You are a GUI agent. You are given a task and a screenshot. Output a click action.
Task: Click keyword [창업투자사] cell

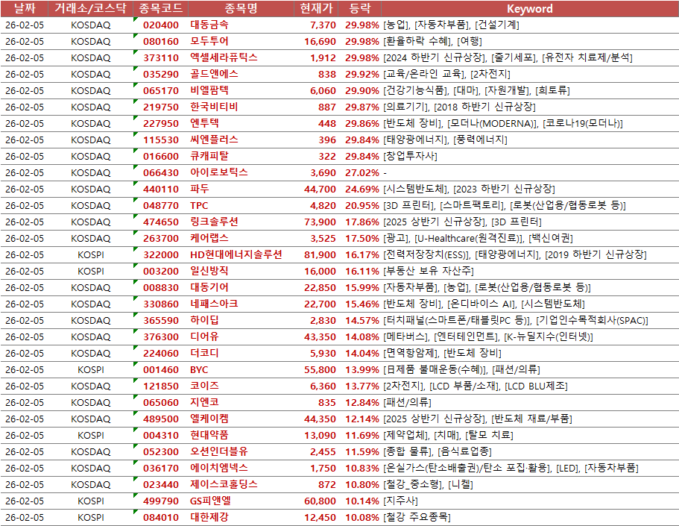pyautogui.click(x=410, y=156)
